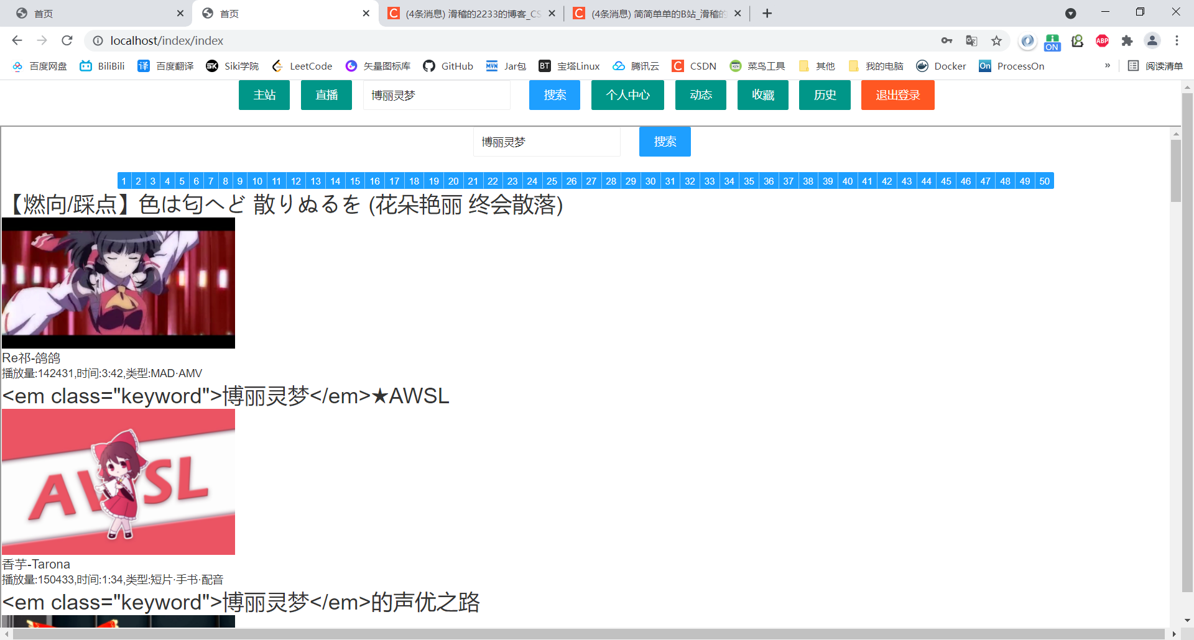Show hidden bookmarks with double chevron

(1108, 66)
